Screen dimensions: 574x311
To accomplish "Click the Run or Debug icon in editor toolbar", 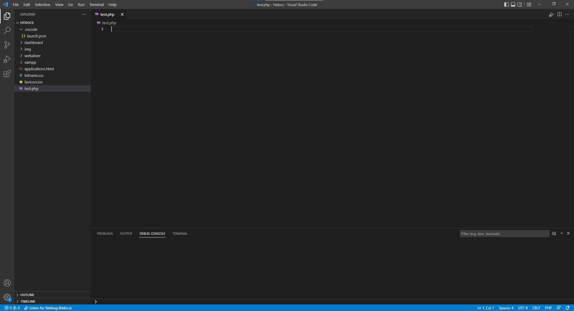I will click(551, 14).
